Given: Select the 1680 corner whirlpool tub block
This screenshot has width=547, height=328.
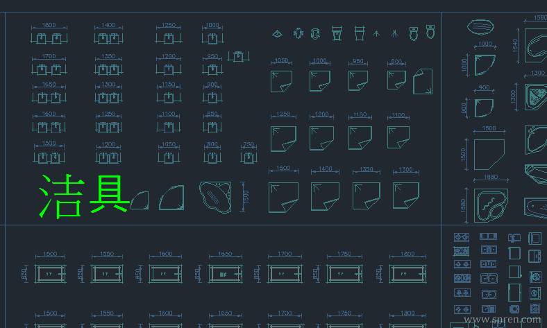Looking at the screenshot, I should (x=491, y=206).
